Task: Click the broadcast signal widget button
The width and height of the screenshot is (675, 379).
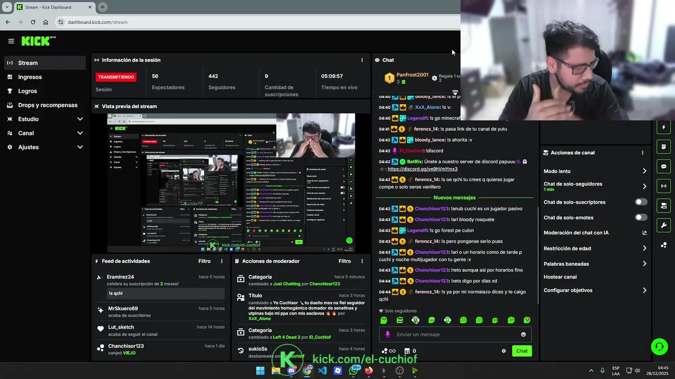Action: click(x=663, y=186)
